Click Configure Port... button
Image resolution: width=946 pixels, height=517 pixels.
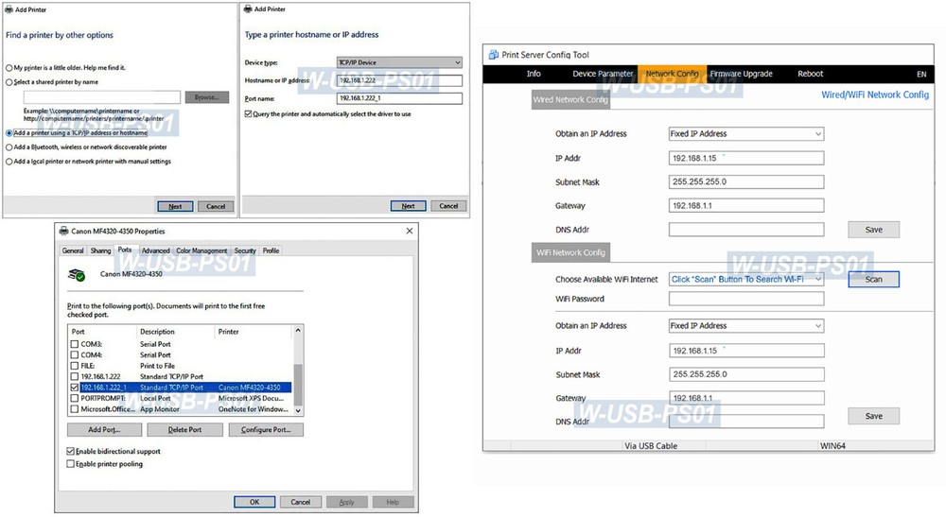266,430
